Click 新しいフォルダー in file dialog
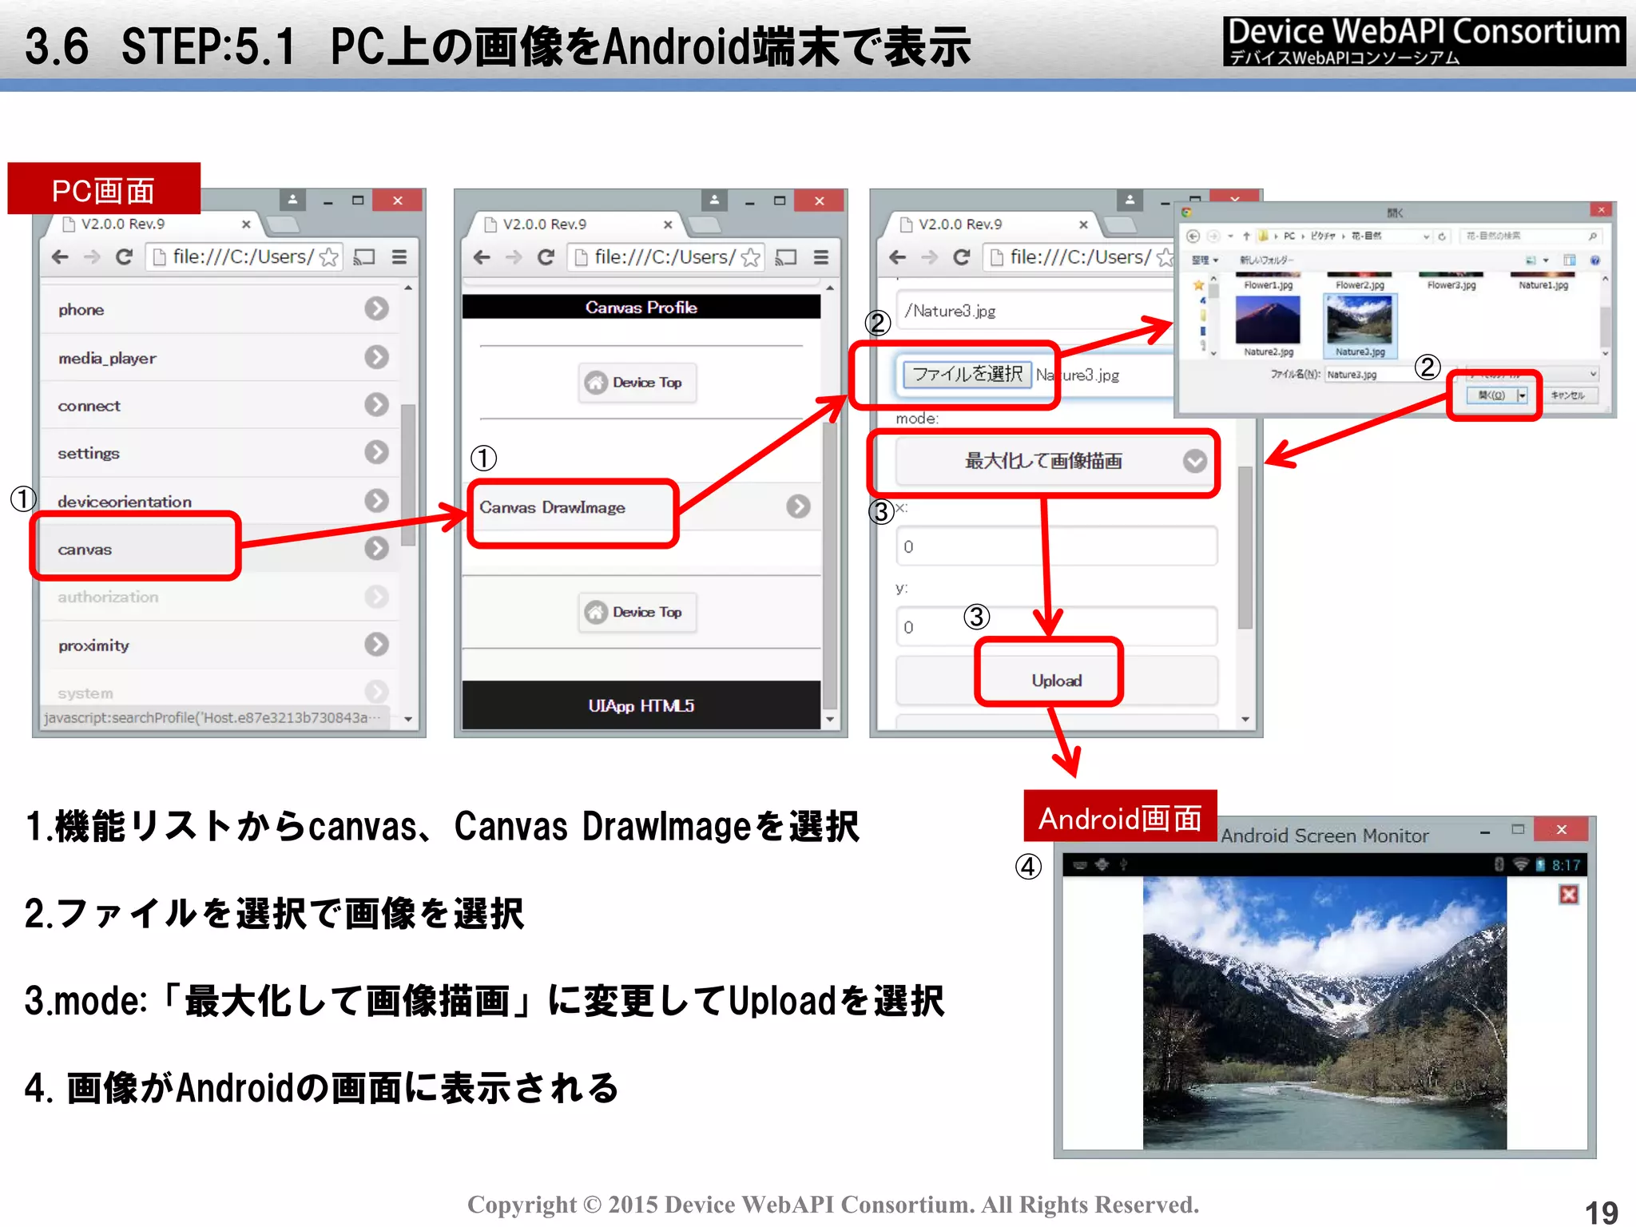 coord(1266,260)
